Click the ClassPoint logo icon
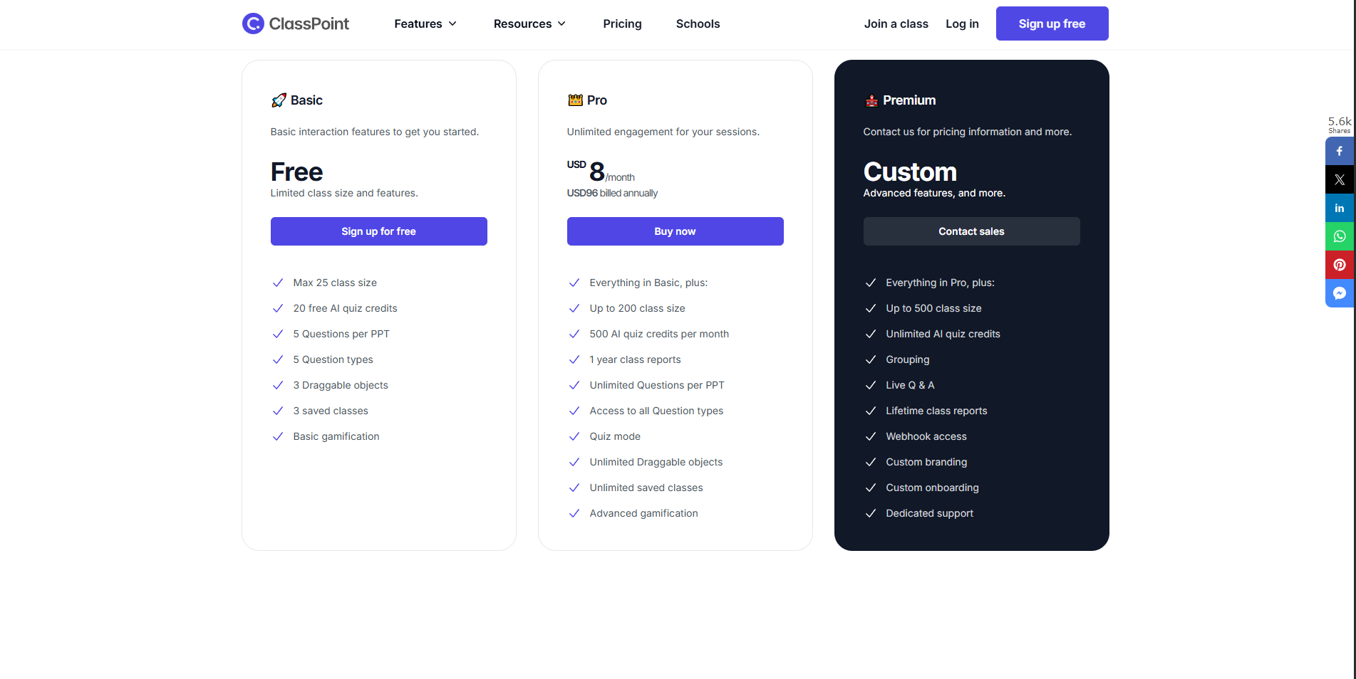Screen dimensions: 1356x679 [x=253, y=23]
